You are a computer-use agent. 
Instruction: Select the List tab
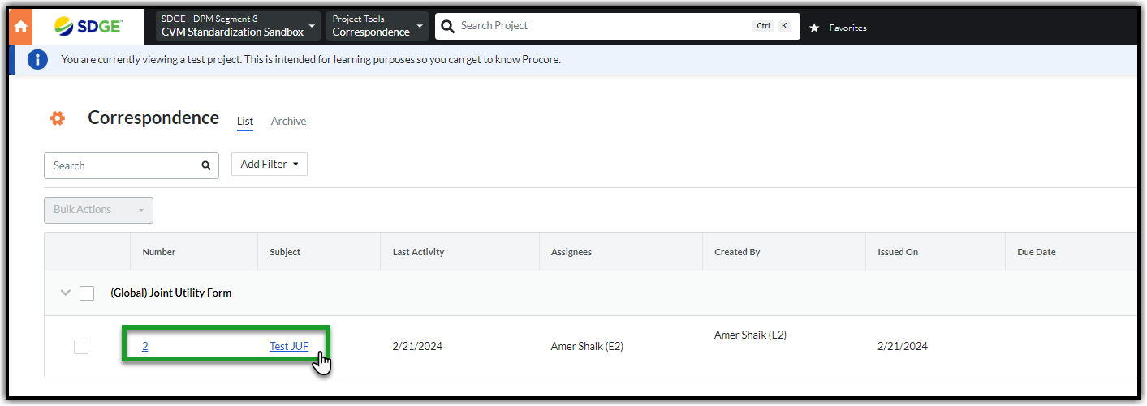pos(245,122)
